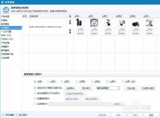Click new-value placeholder icon under 主图六
Image resolution: width=160 pixels, height=118 pixels.
click(x=149, y=31)
